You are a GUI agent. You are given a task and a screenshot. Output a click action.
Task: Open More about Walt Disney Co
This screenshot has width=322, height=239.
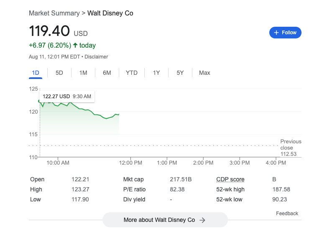[165, 220]
